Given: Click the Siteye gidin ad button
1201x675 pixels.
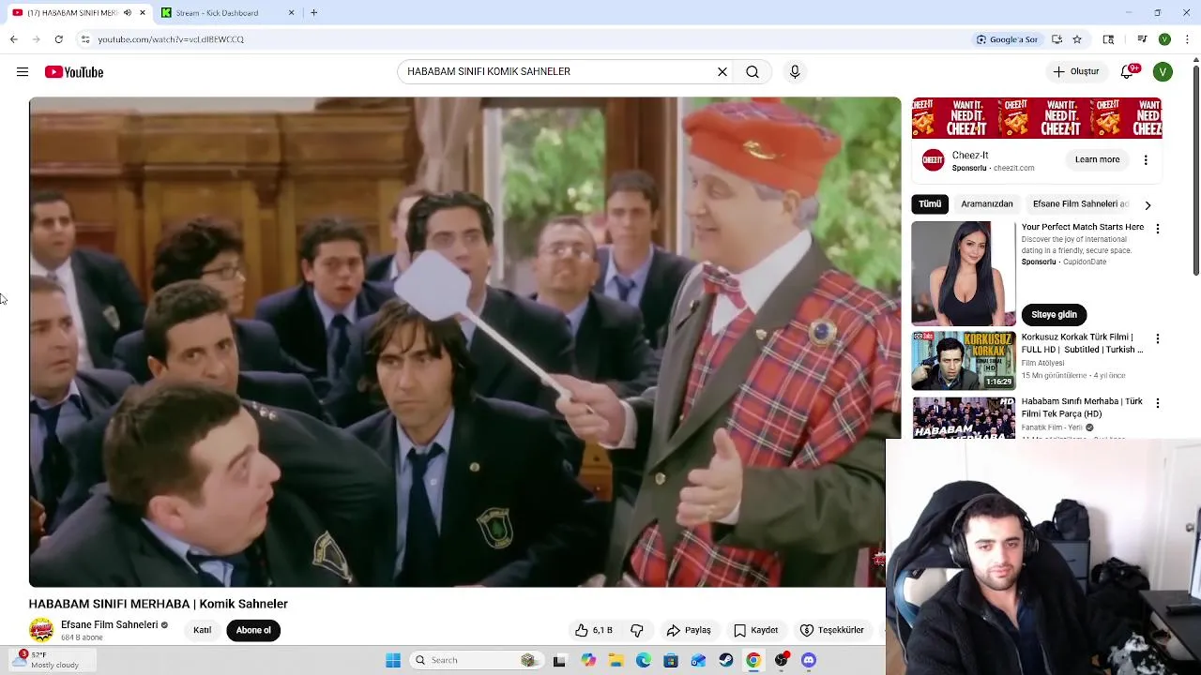Looking at the screenshot, I should tap(1054, 314).
